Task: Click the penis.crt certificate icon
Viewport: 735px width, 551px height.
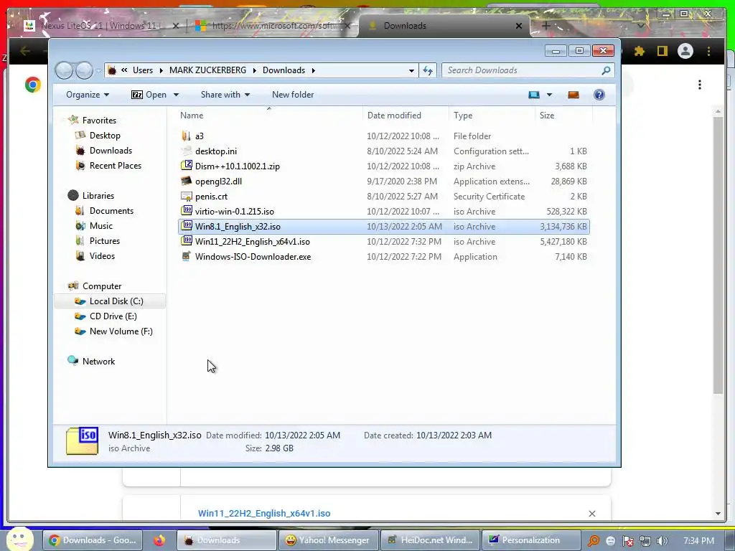Action: (x=186, y=197)
